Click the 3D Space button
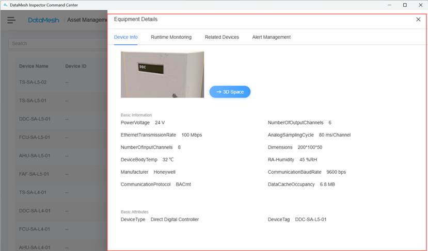This screenshot has width=428, height=251. click(x=230, y=92)
